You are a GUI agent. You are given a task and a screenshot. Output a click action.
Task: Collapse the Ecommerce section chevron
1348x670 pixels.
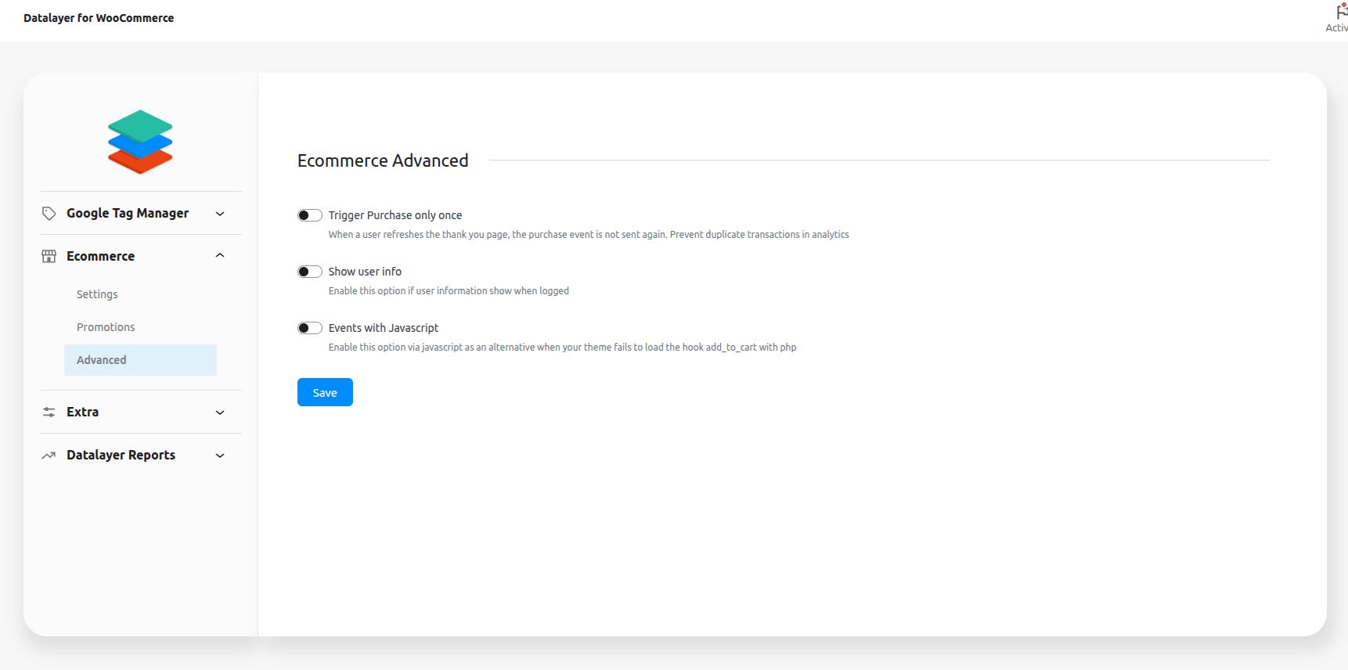tap(220, 256)
